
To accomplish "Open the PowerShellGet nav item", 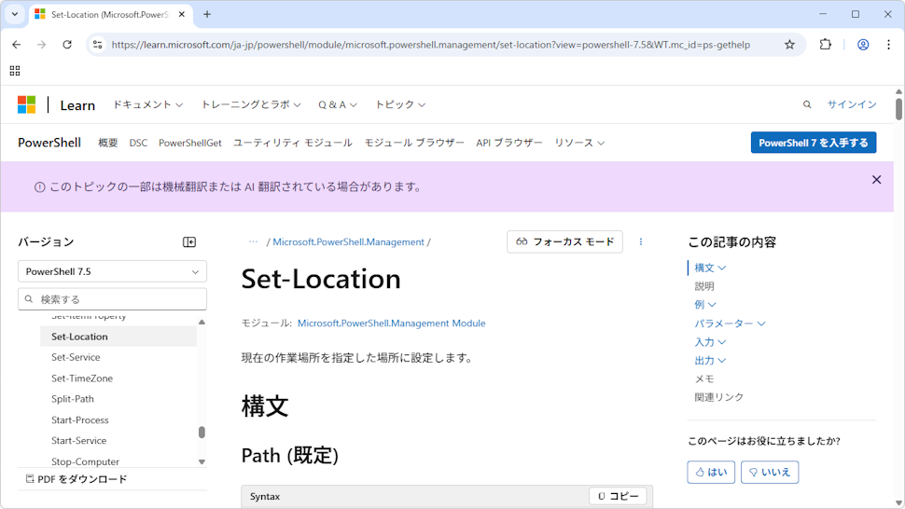I will tap(190, 143).
